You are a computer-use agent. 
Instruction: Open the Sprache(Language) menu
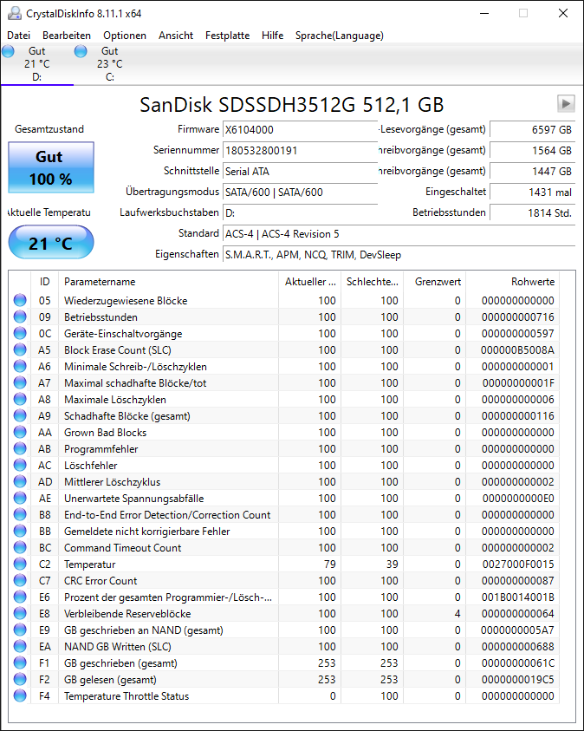340,36
